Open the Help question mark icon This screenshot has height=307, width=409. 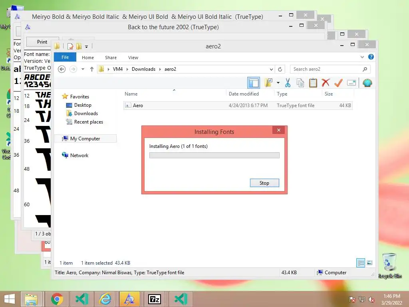[x=371, y=57]
